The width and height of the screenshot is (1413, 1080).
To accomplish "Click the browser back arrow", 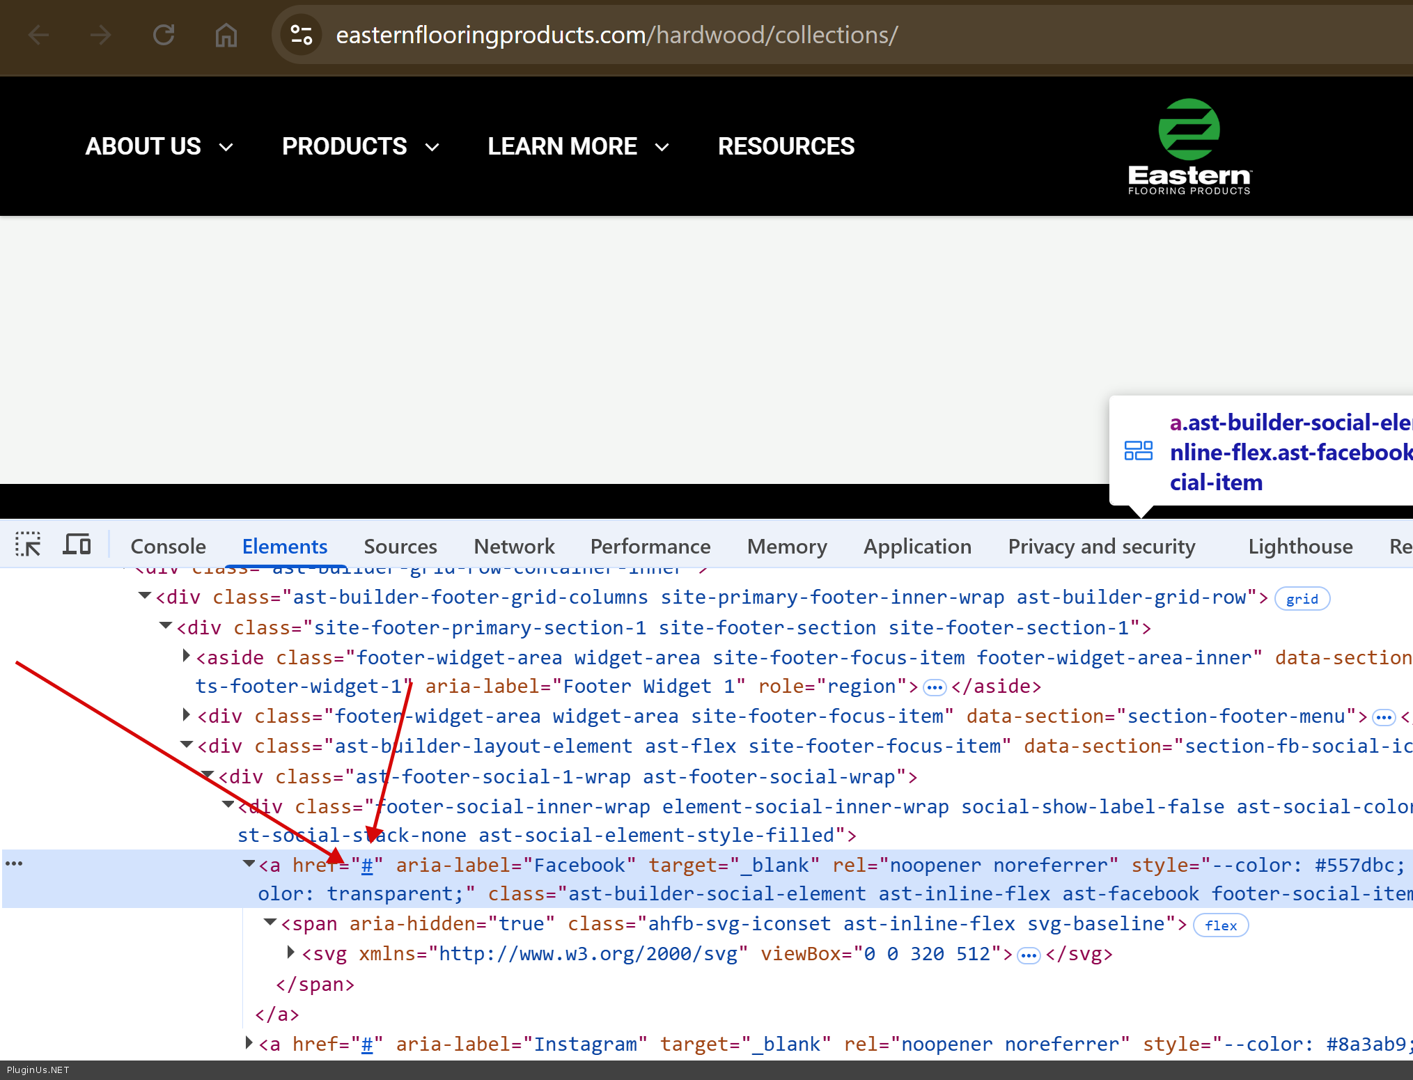I will pyautogui.click(x=39, y=35).
